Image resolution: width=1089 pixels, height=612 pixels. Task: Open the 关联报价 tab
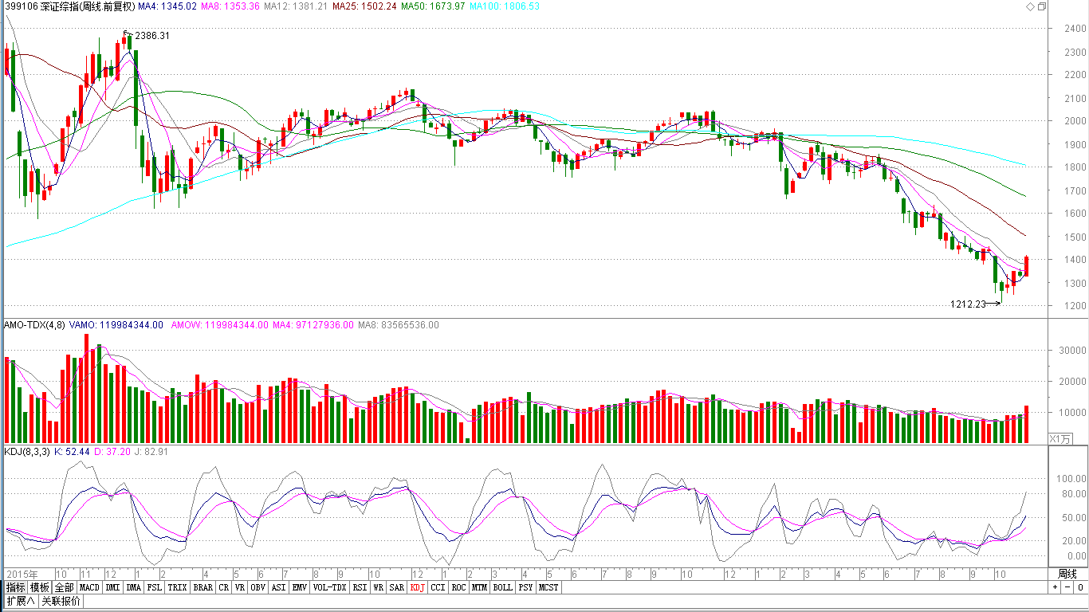click(x=61, y=601)
